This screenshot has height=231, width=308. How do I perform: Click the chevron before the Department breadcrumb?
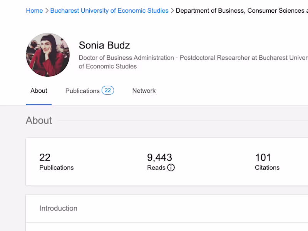tap(172, 11)
